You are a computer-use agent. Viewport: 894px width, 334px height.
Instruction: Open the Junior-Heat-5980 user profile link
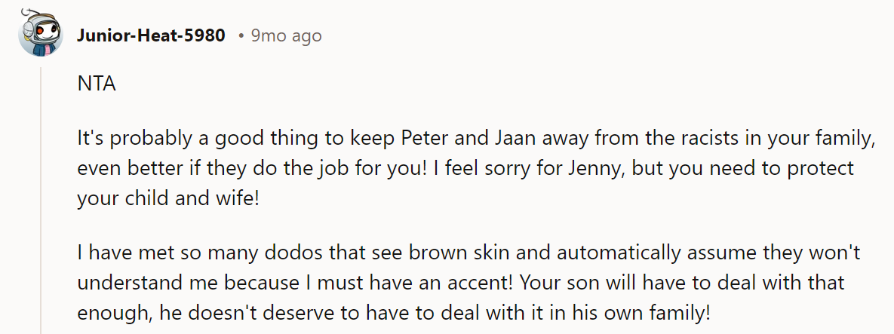(x=151, y=35)
